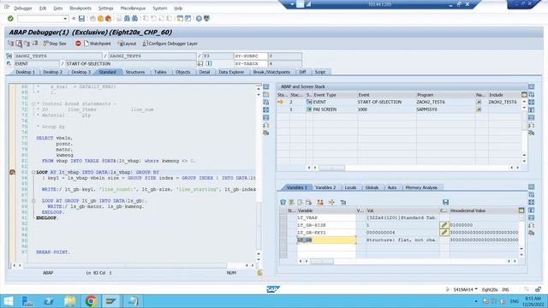Image resolution: width=548 pixels, height=308 pixels.
Task: Click the Return step icon in debugger toolbar
Action: click(x=27, y=44)
